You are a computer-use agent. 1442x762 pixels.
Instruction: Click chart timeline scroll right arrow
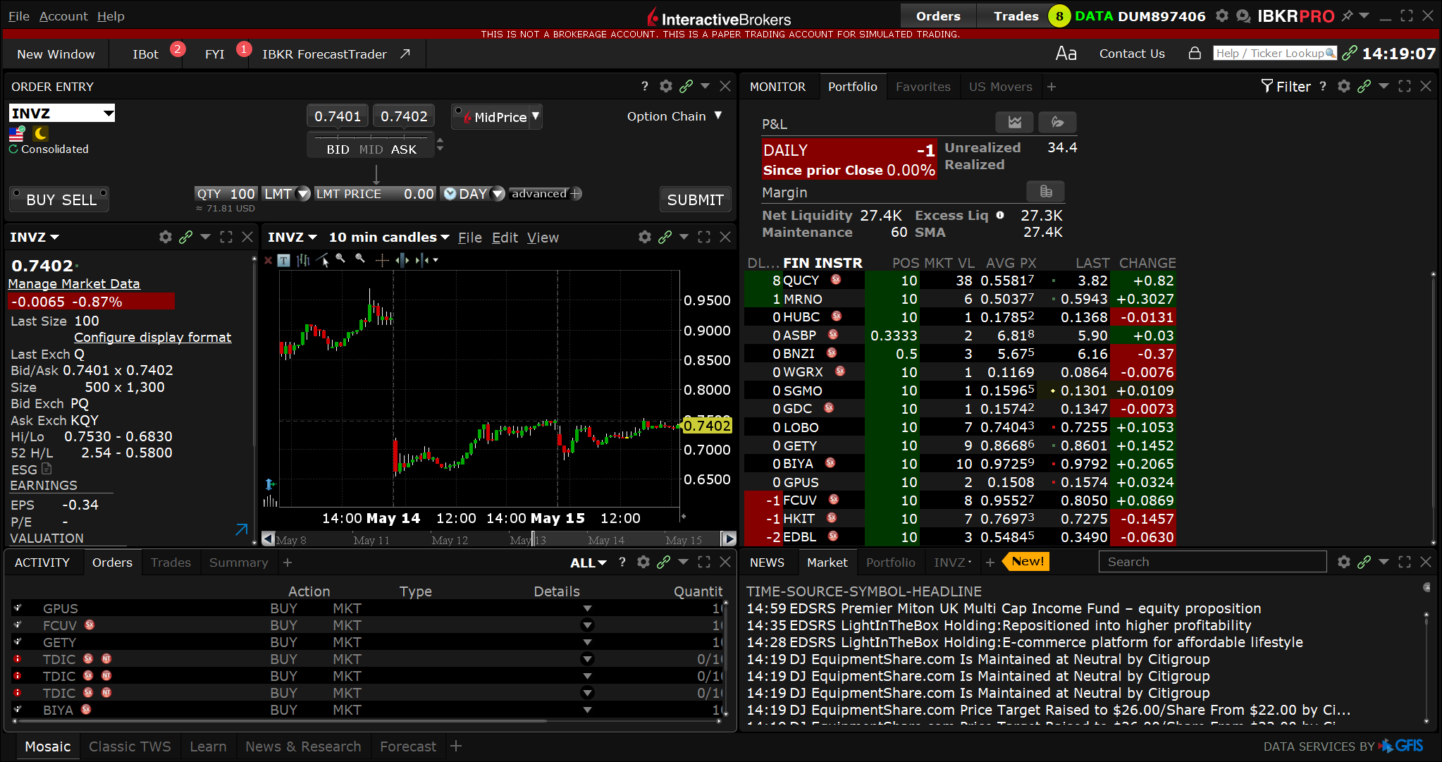click(729, 539)
